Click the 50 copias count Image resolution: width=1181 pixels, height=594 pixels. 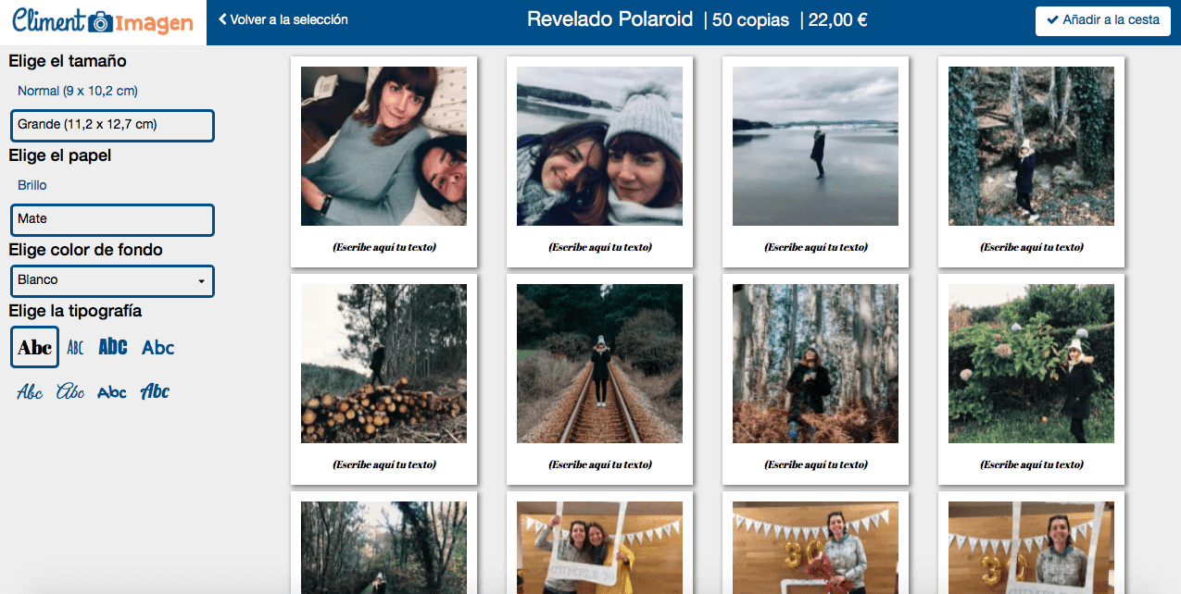[750, 19]
